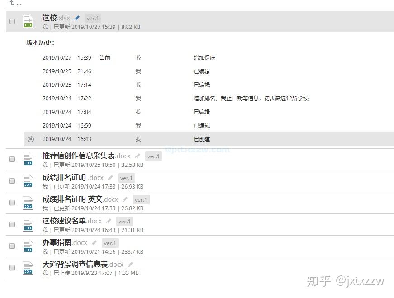This screenshot has height=298, width=394.
Task: Select the version row 2019/10/25 21:46
Action: coord(209,71)
